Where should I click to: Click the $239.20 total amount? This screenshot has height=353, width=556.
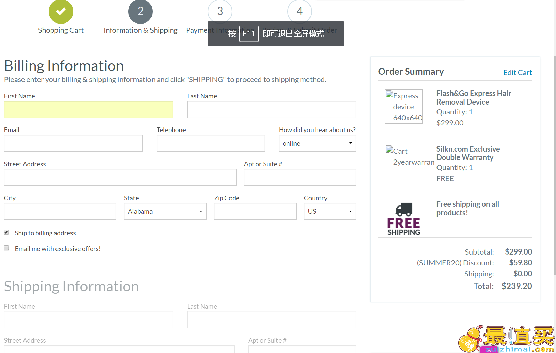517,286
